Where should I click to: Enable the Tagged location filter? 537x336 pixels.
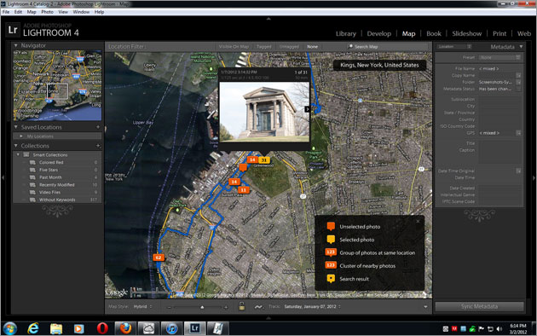[263, 47]
